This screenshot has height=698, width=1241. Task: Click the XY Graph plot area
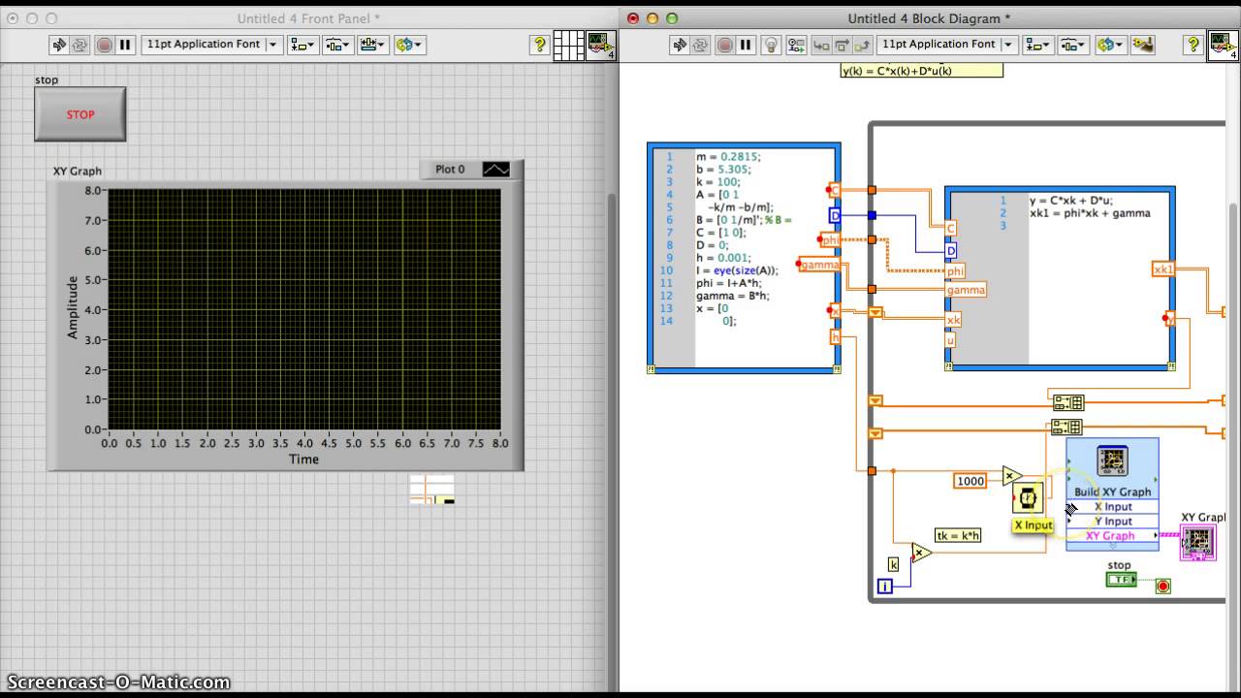304,309
